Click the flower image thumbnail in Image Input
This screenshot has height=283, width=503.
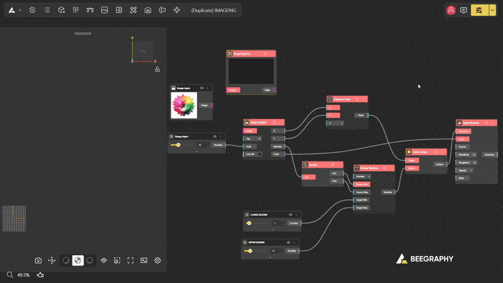pos(184,105)
